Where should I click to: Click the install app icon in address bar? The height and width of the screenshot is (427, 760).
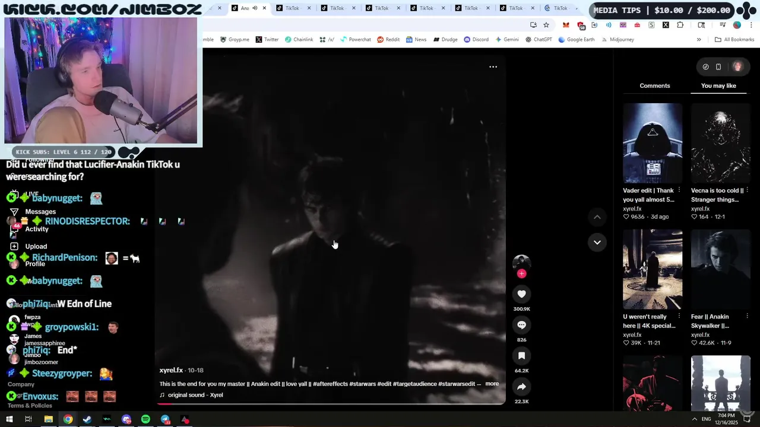533,25
